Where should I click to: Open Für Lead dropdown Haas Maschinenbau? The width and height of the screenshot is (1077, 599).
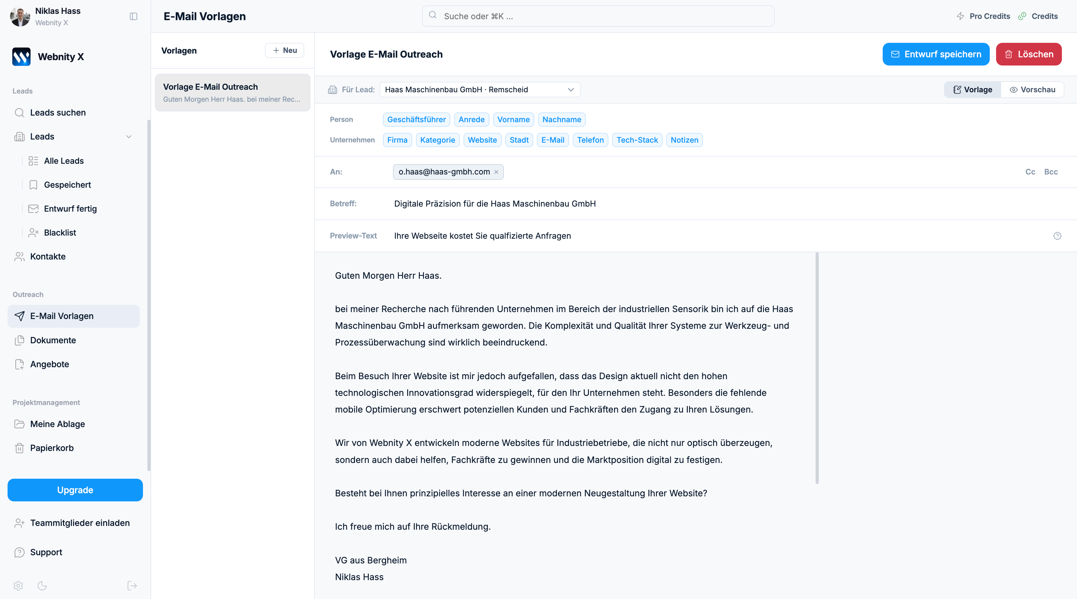[x=480, y=89]
